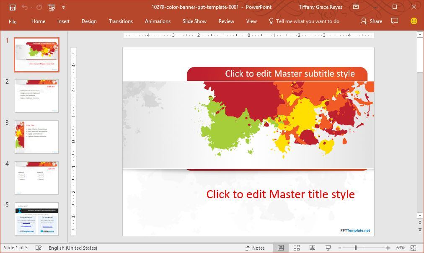Switch to Normal view icon
Screen dimensions: 424x253
[x=281, y=248]
